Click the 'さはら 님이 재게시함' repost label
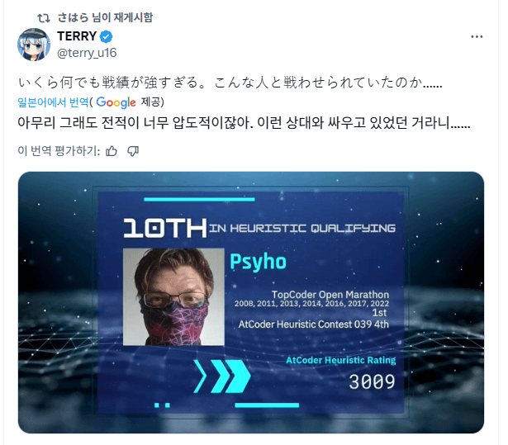Screen dimensions: 508x445 pos(105,17)
